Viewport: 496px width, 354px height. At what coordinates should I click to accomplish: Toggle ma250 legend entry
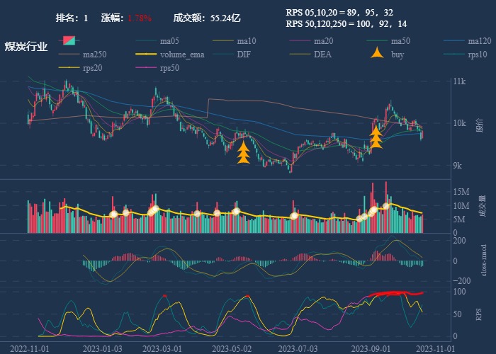pos(96,55)
